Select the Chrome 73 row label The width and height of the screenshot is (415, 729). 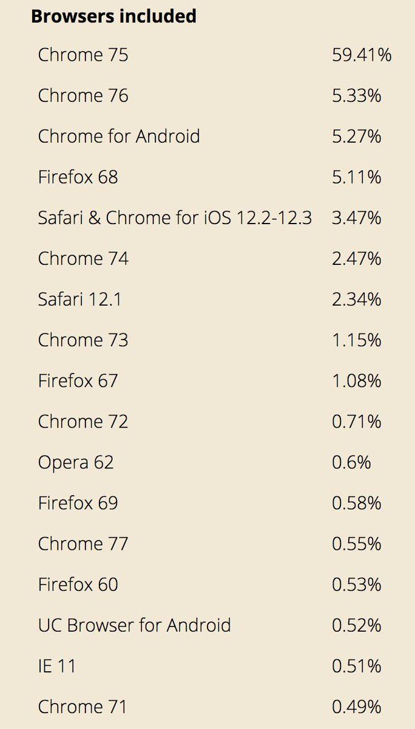pyautogui.click(x=83, y=340)
